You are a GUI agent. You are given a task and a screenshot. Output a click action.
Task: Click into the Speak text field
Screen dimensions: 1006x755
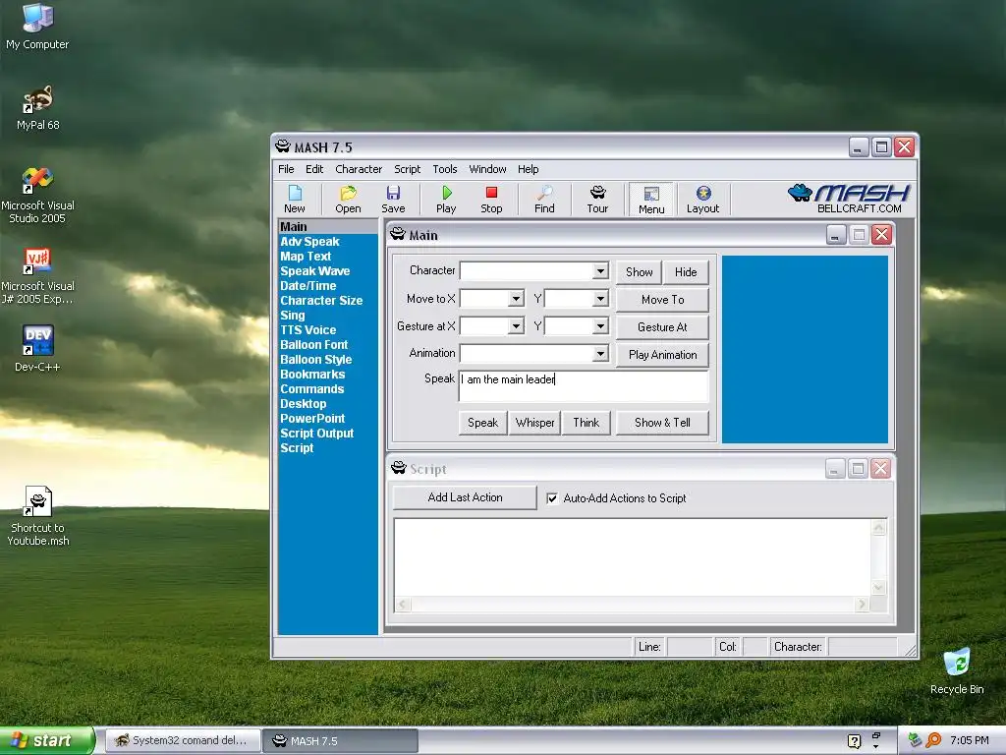pos(584,385)
